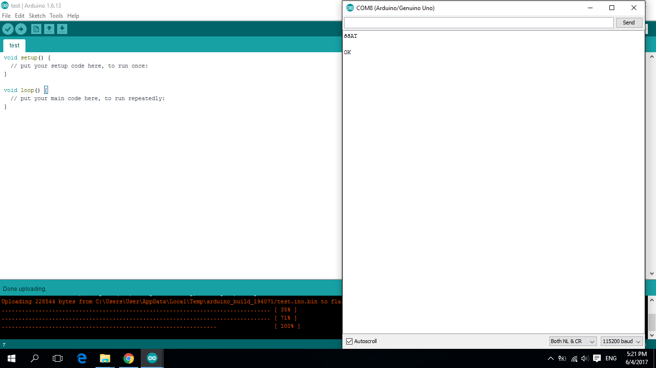The width and height of the screenshot is (656, 368).
Task: Click the volume speaker tray icon
Action: tap(585, 358)
